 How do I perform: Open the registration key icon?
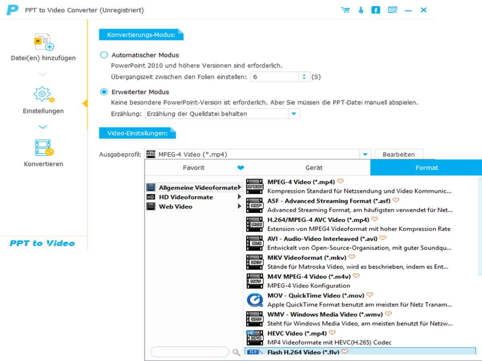(x=361, y=10)
